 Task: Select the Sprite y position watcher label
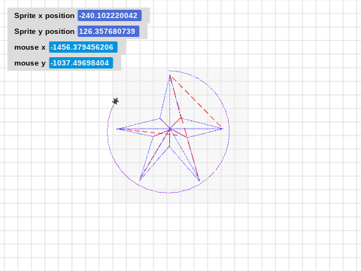44,32
